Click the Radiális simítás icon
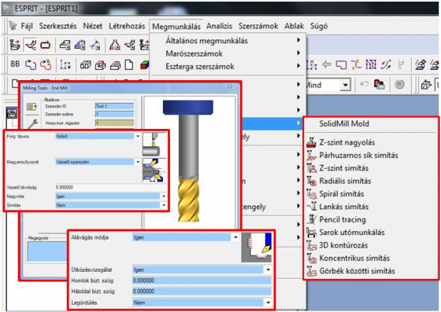The image size is (441, 312). (x=311, y=181)
